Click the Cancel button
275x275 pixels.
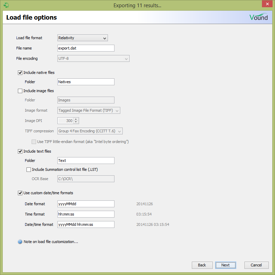256,265
